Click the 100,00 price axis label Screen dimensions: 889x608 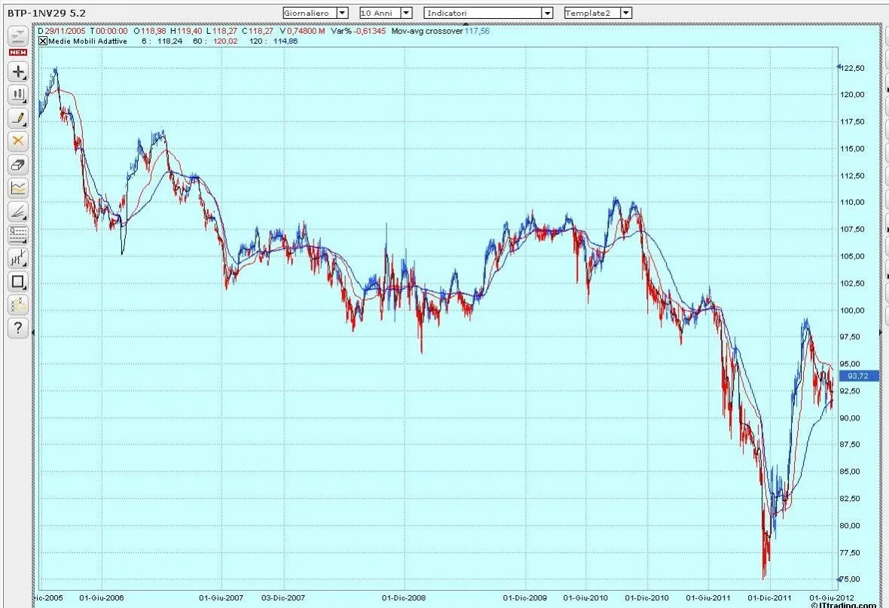852,310
